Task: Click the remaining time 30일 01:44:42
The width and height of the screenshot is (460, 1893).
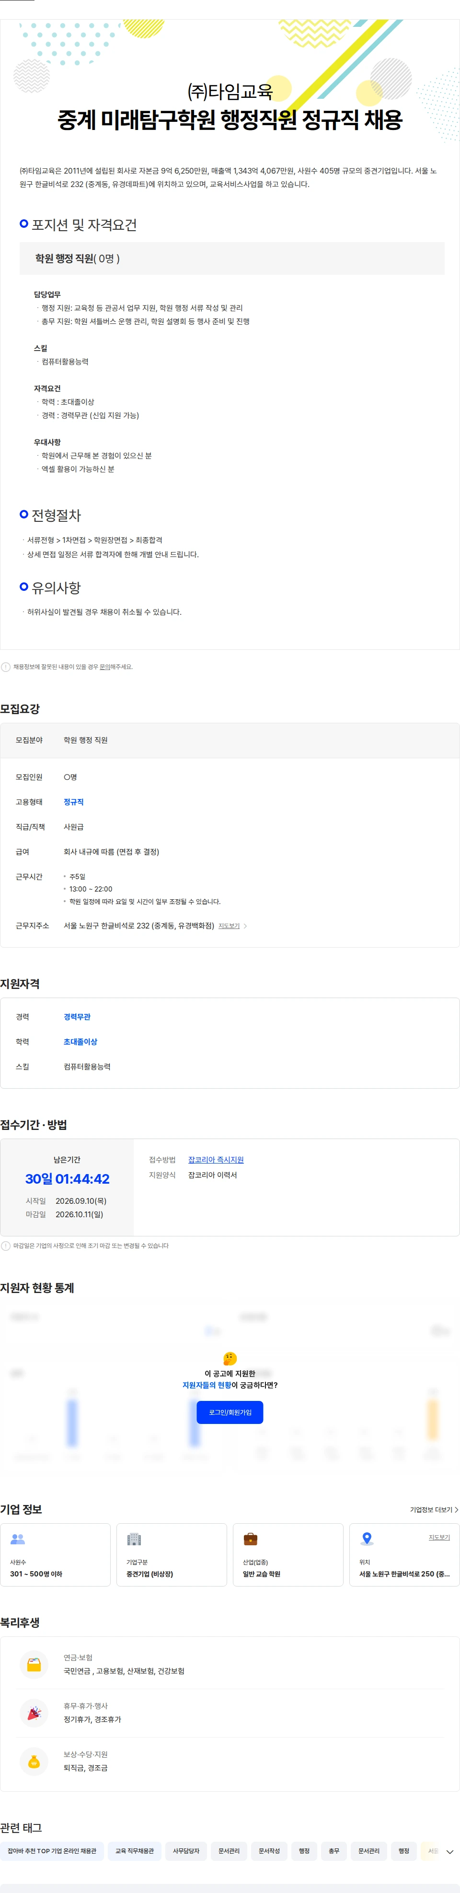Action: pos(67,1179)
